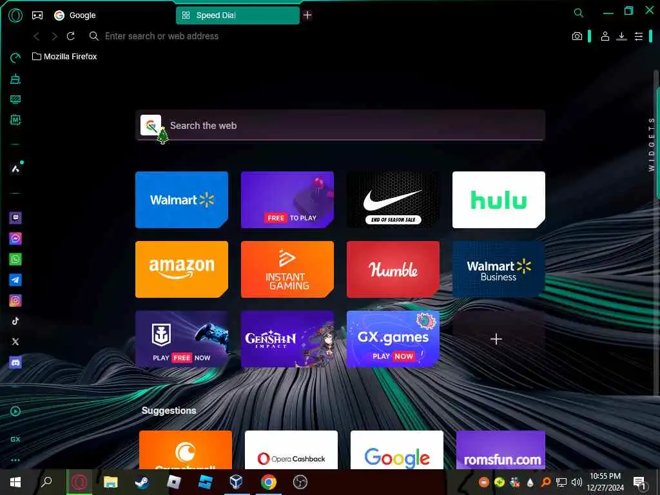Viewport: 660px width, 495px height.
Task: Open the M chip icon in sidebar
Action: [15, 120]
